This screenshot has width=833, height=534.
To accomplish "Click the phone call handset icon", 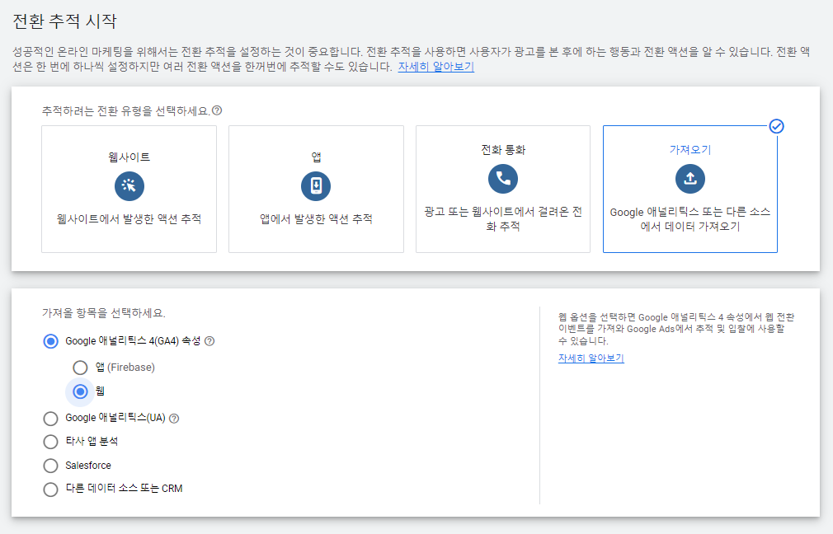I will (x=503, y=178).
